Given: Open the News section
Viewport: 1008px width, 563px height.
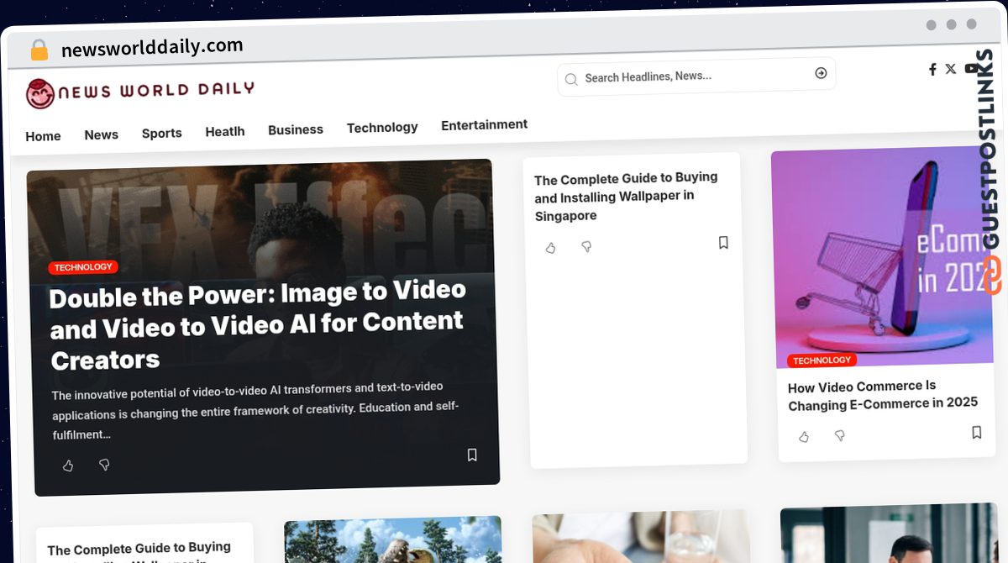Looking at the screenshot, I should [x=102, y=134].
